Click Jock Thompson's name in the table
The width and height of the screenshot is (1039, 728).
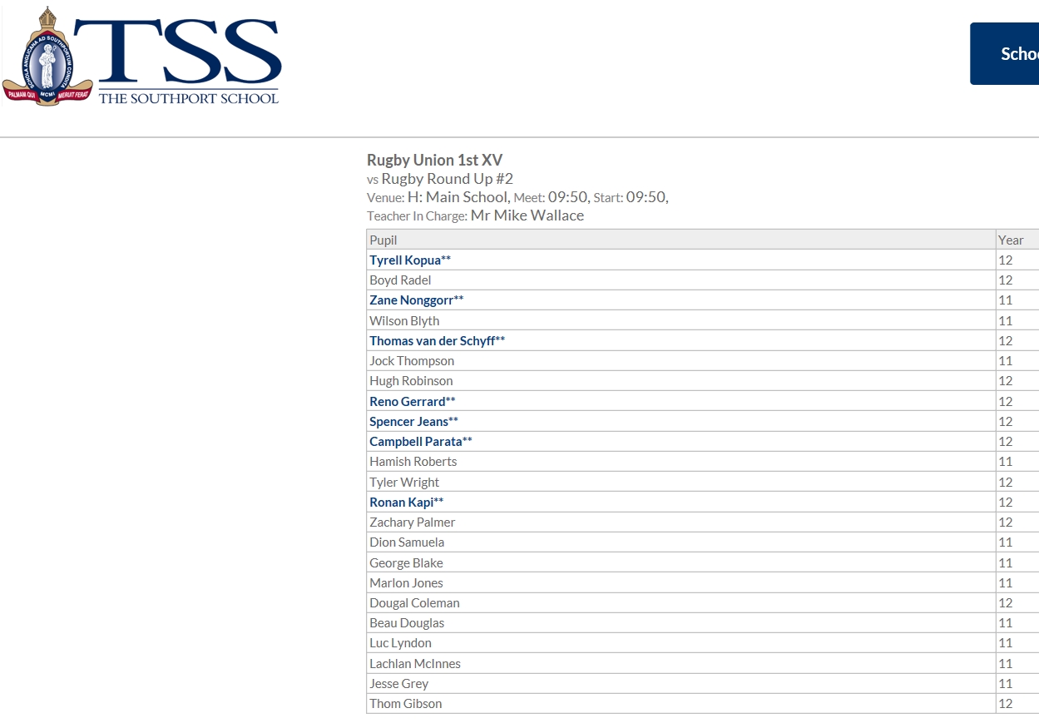click(412, 361)
